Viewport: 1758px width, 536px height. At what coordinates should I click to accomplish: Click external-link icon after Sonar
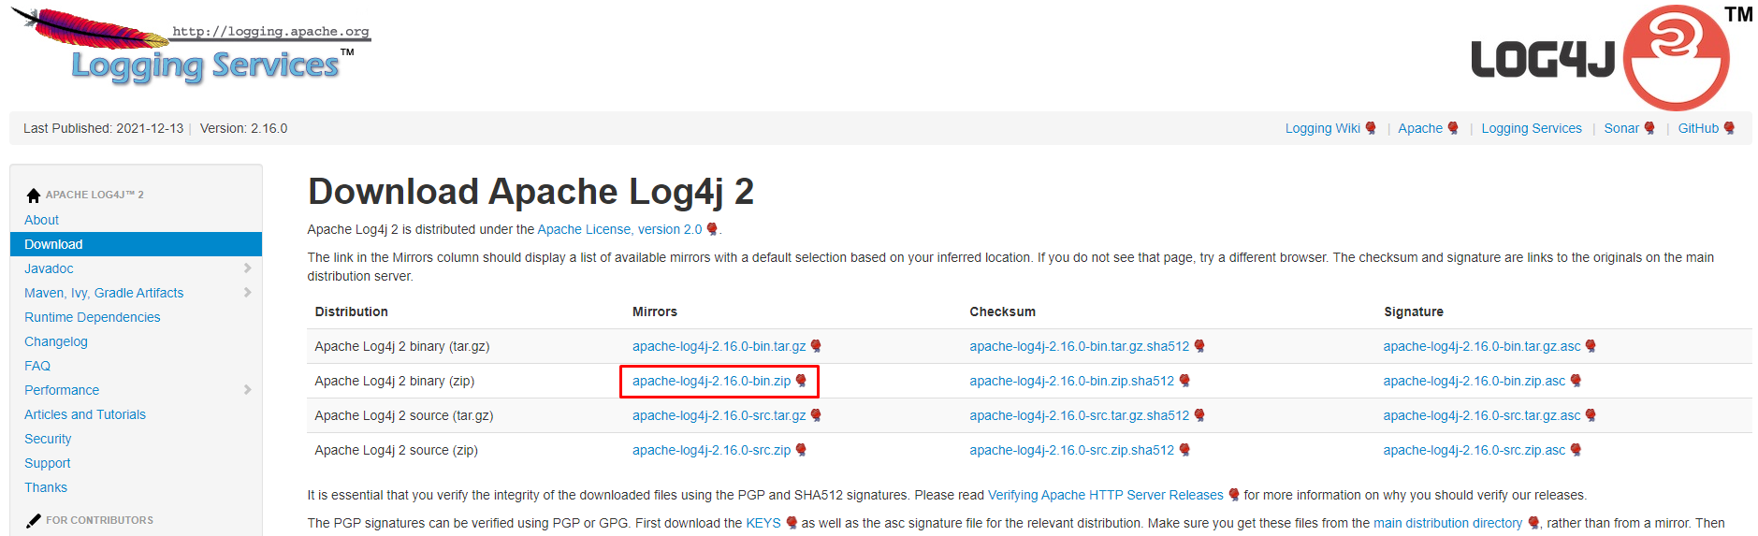click(1649, 128)
